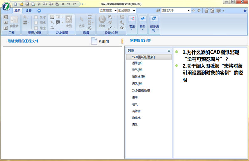This screenshot has height=161, width=249.
Task: Click the Save floppy disk icon
Action: click(x=27, y=4)
